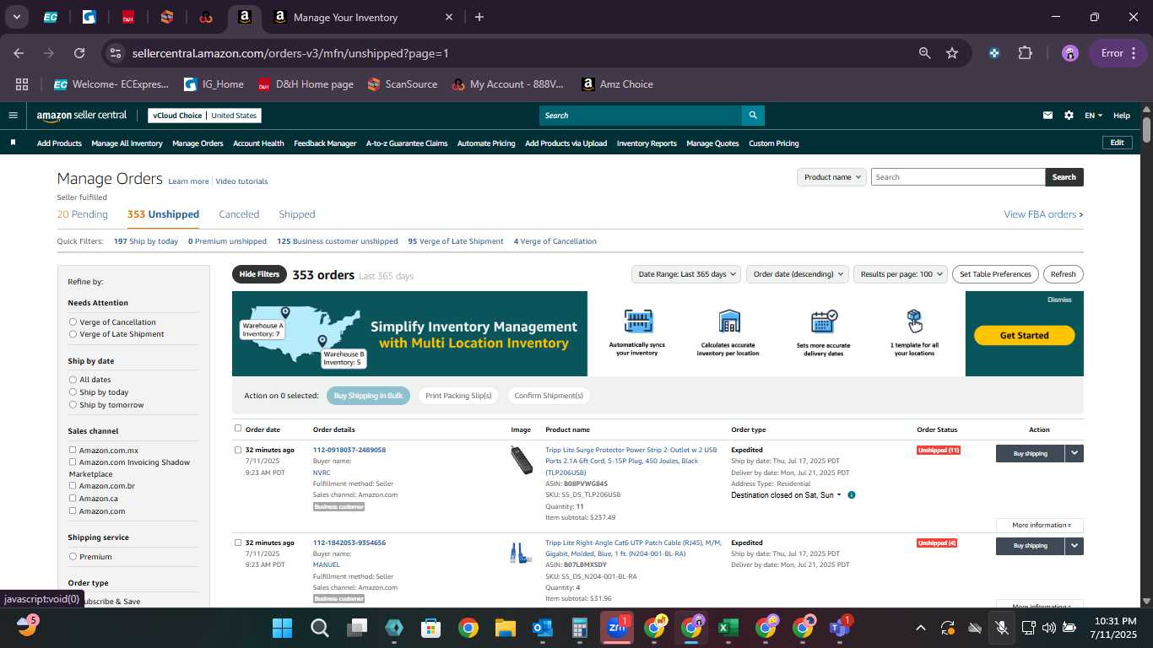Tick the checkbox for order 112-0918037-2489058

(238, 450)
